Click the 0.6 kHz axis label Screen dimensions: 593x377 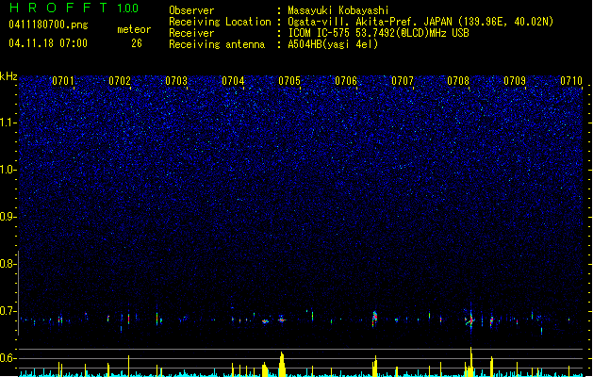click(x=8, y=358)
